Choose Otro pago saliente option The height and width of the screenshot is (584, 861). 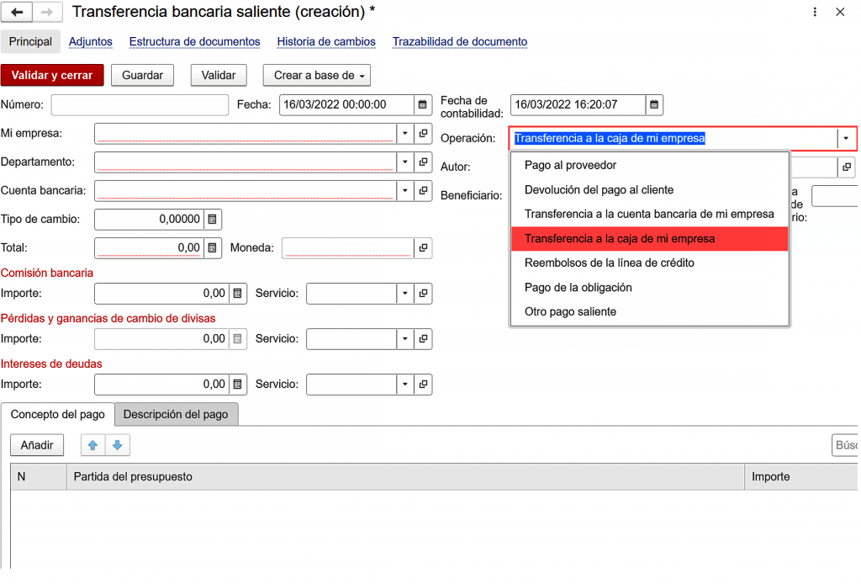pyautogui.click(x=650, y=311)
